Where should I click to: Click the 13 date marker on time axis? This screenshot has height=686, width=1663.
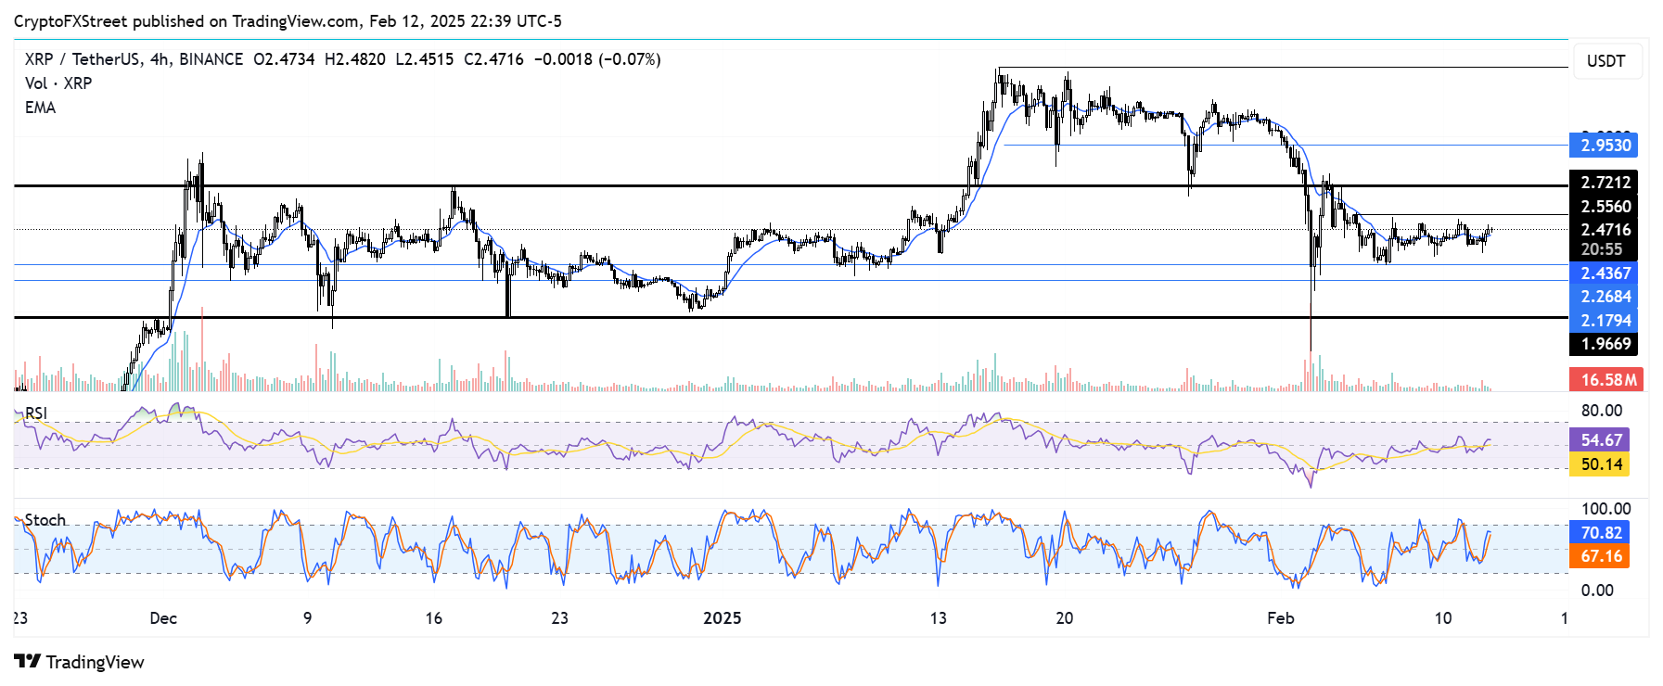tap(939, 618)
